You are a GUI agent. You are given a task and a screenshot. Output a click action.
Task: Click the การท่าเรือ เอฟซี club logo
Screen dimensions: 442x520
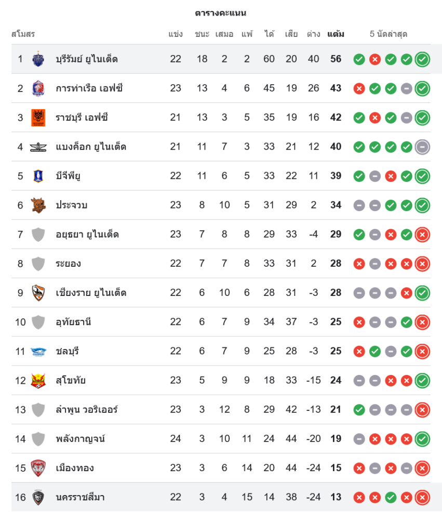click(x=38, y=88)
